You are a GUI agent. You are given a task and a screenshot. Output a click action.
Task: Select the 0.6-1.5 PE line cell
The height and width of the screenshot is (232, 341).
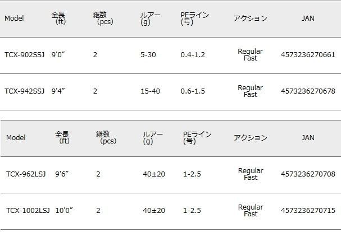pyautogui.click(x=193, y=91)
